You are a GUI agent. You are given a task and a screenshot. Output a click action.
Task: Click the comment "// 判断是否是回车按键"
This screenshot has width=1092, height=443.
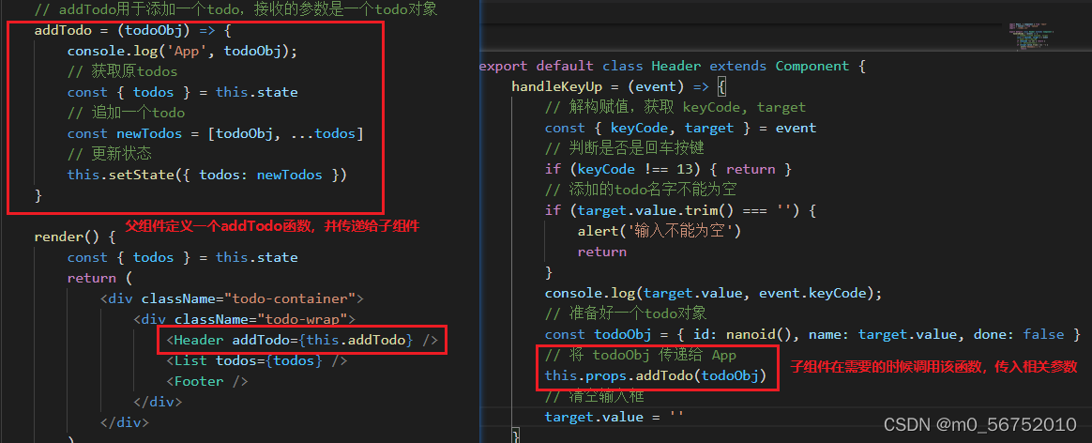[626, 148]
